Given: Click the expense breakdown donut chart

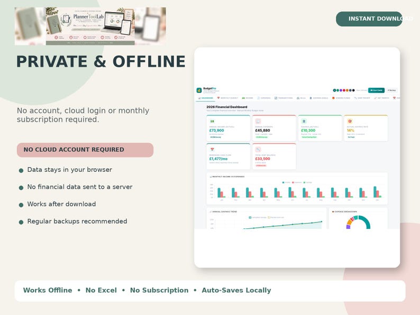Looking at the screenshot, I should [x=358, y=223].
